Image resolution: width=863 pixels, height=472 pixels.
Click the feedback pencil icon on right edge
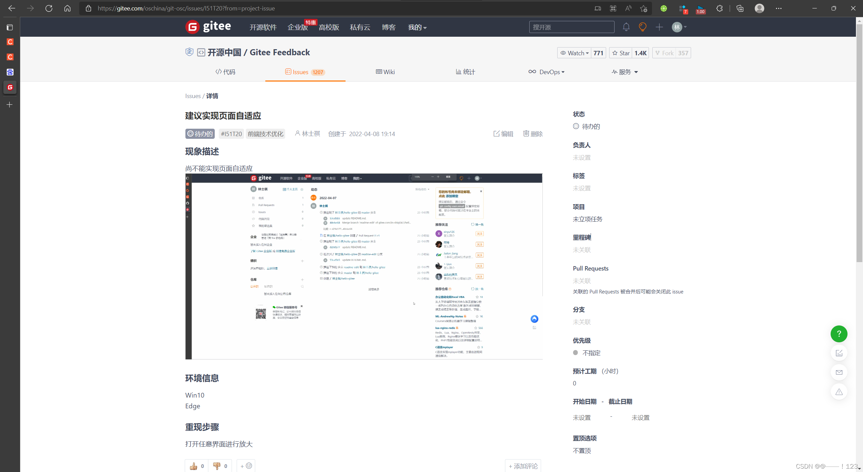(x=839, y=353)
